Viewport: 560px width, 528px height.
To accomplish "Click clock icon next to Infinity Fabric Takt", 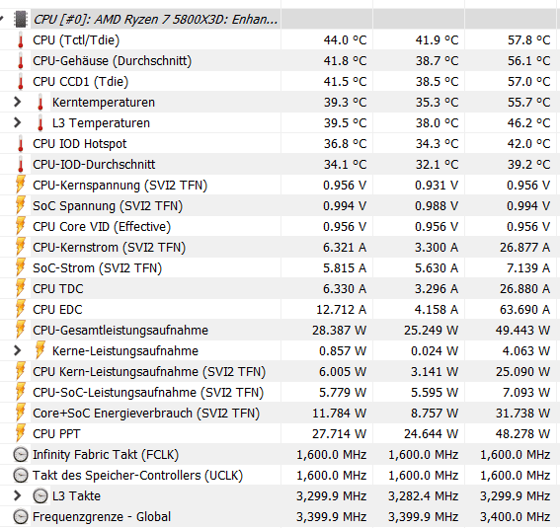I will click(x=21, y=455).
